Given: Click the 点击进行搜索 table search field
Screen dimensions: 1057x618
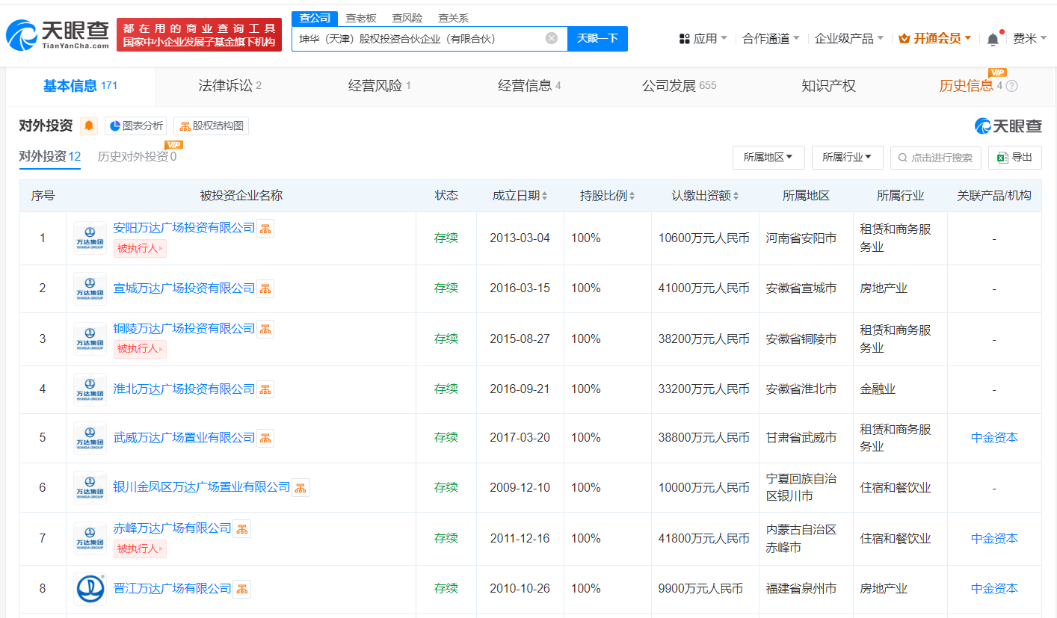Looking at the screenshot, I should tap(935, 157).
